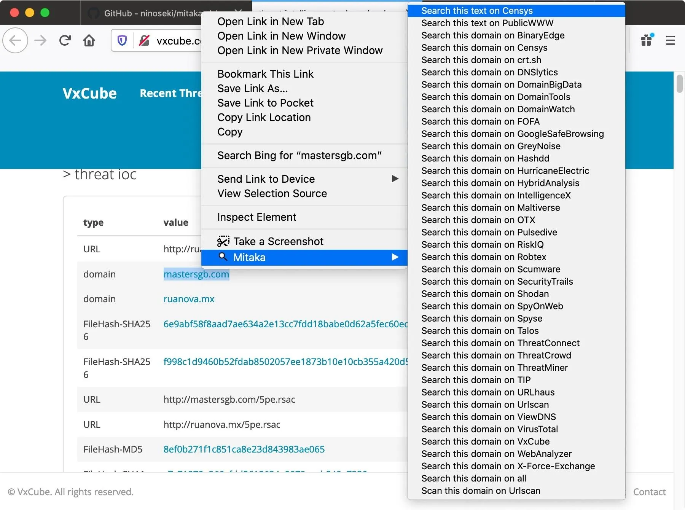Reload the page with the refresh icon
This screenshot has width=685, height=510.
[x=65, y=40]
